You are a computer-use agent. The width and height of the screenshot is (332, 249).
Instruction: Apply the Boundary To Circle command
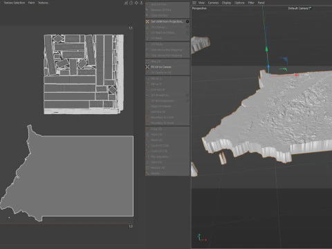[167, 118]
